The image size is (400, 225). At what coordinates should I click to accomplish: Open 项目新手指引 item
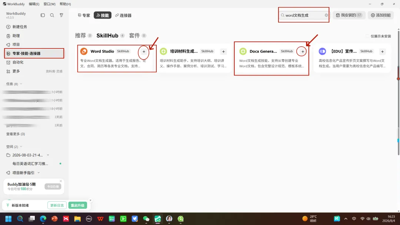coord(23,173)
